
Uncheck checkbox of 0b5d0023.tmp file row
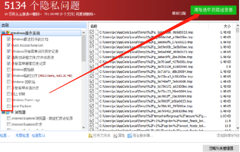[92, 32]
